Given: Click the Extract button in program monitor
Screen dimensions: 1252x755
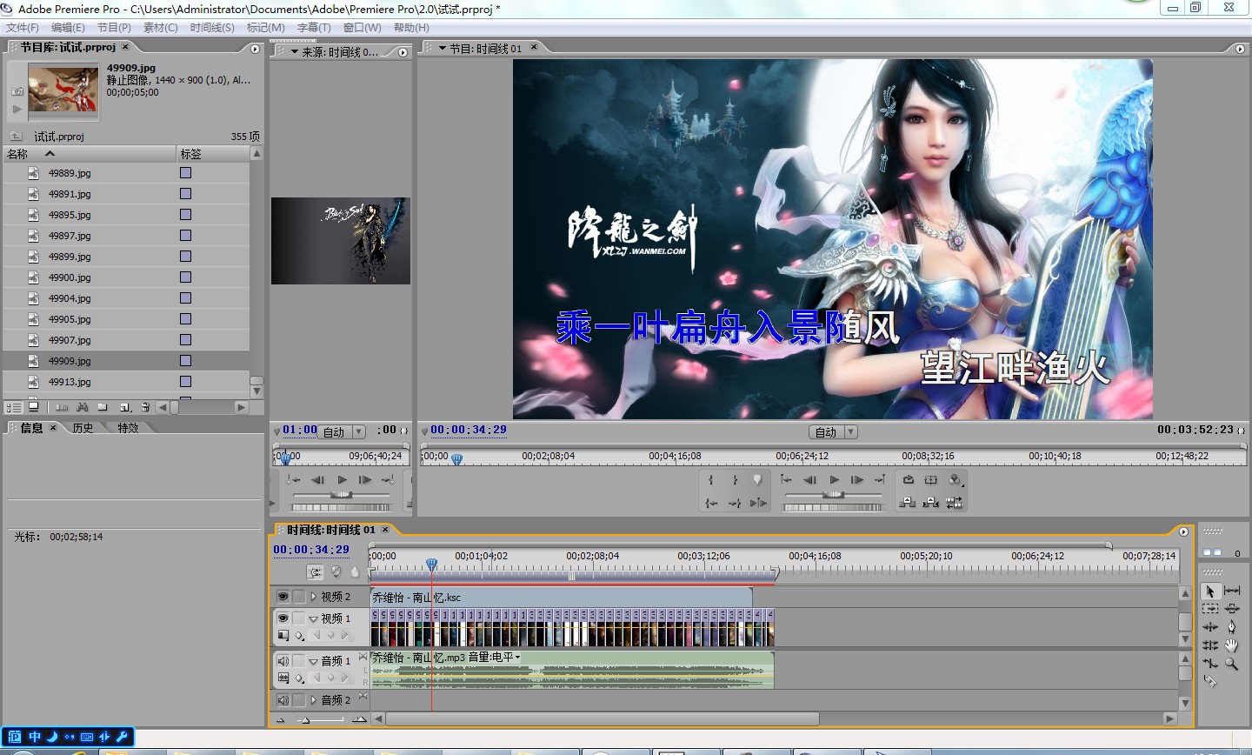Looking at the screenshot, I should (x=930, y=503).
